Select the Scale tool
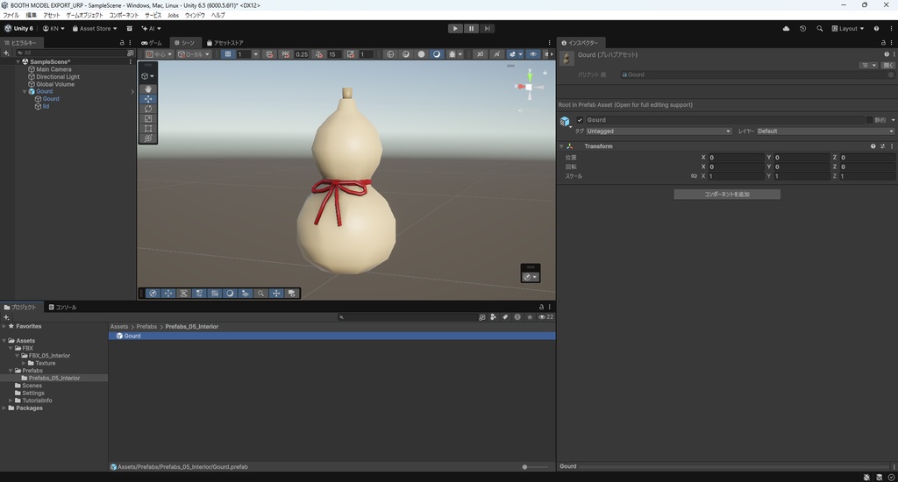 (147, 118)
